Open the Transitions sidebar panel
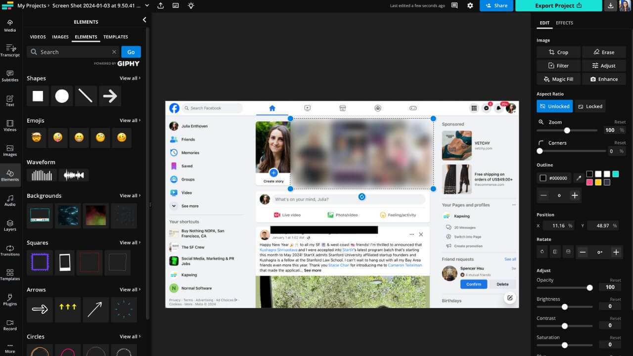The height and width of the screenshot is (356, 633). coord(10,250)
